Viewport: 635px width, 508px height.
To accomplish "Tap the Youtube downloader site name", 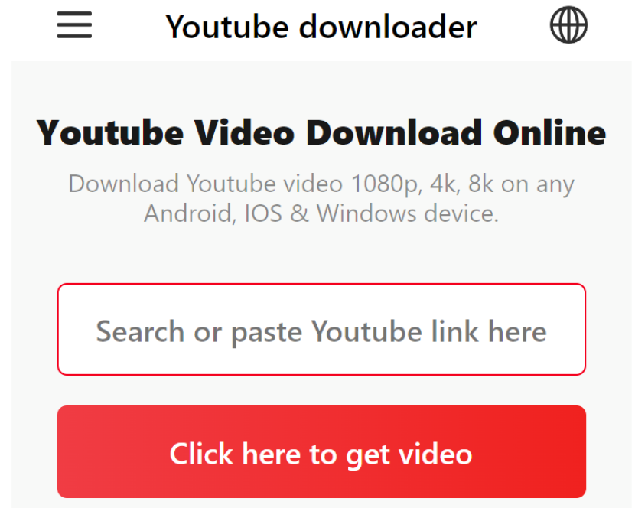I will pyautogui.click(x=321, y=27).
